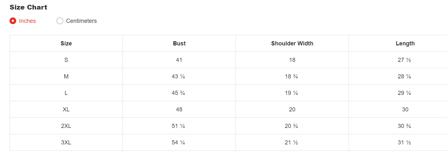
Task: Click the S size row label
Action: 66,60
